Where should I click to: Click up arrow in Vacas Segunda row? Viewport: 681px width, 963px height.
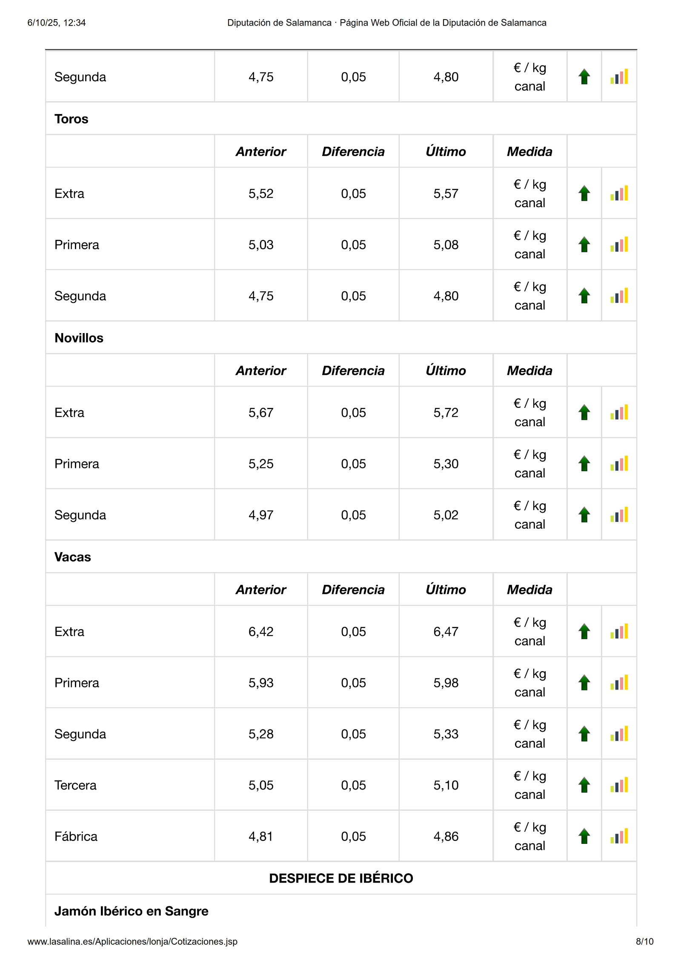[x=584, y=734]
